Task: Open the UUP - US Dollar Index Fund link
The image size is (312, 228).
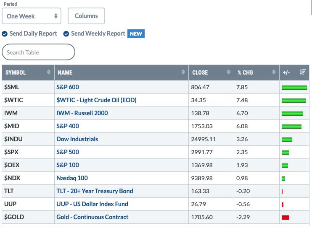Action: tap(93, 204)
